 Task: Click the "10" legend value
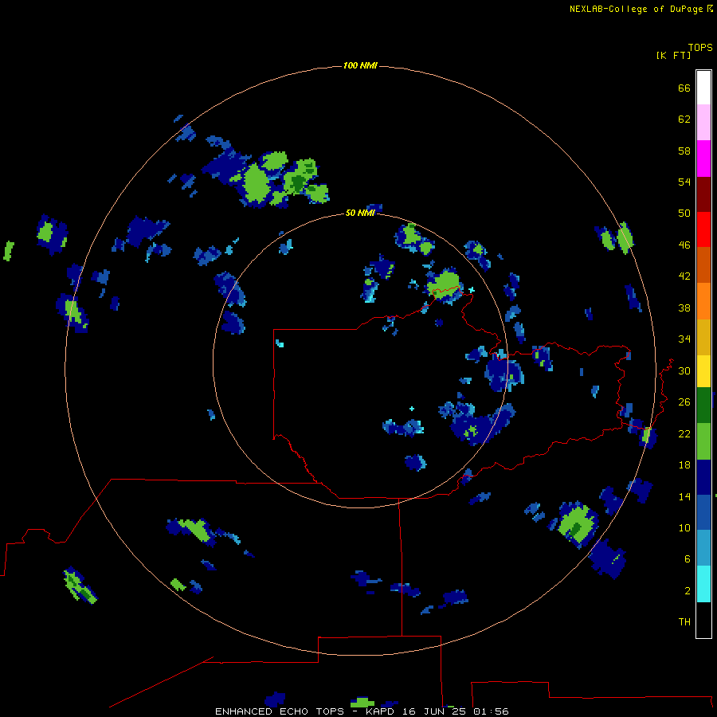(x=684, y=527)
